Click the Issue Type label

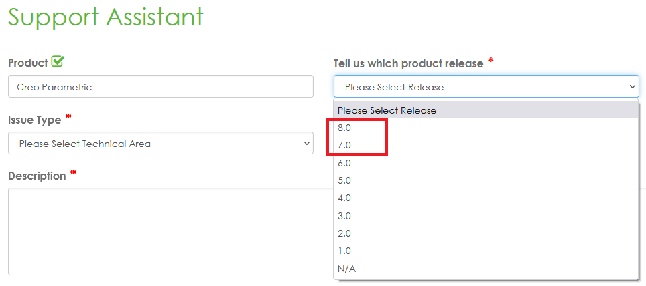click(x=34, y=120)
